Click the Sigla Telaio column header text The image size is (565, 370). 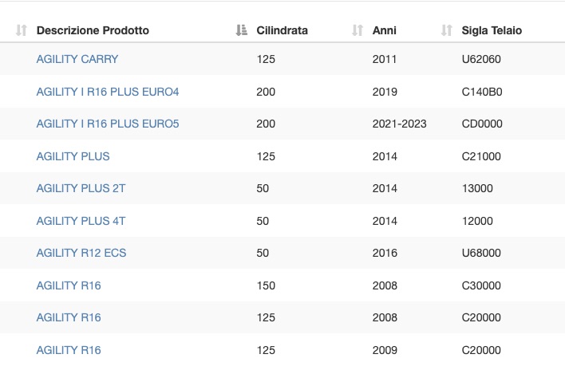[x=492, y=30]
